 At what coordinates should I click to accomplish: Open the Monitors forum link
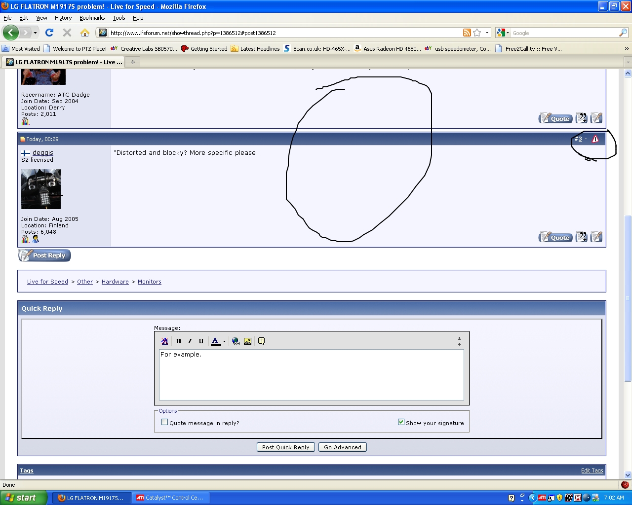(150, 282)
